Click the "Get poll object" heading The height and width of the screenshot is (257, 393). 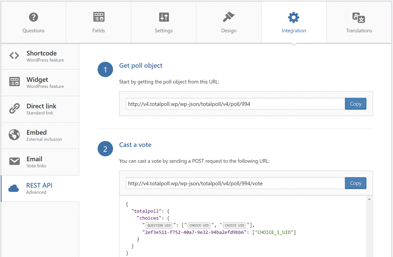point(140,65)
